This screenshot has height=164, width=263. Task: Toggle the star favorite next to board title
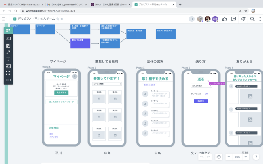click(57, 19)
